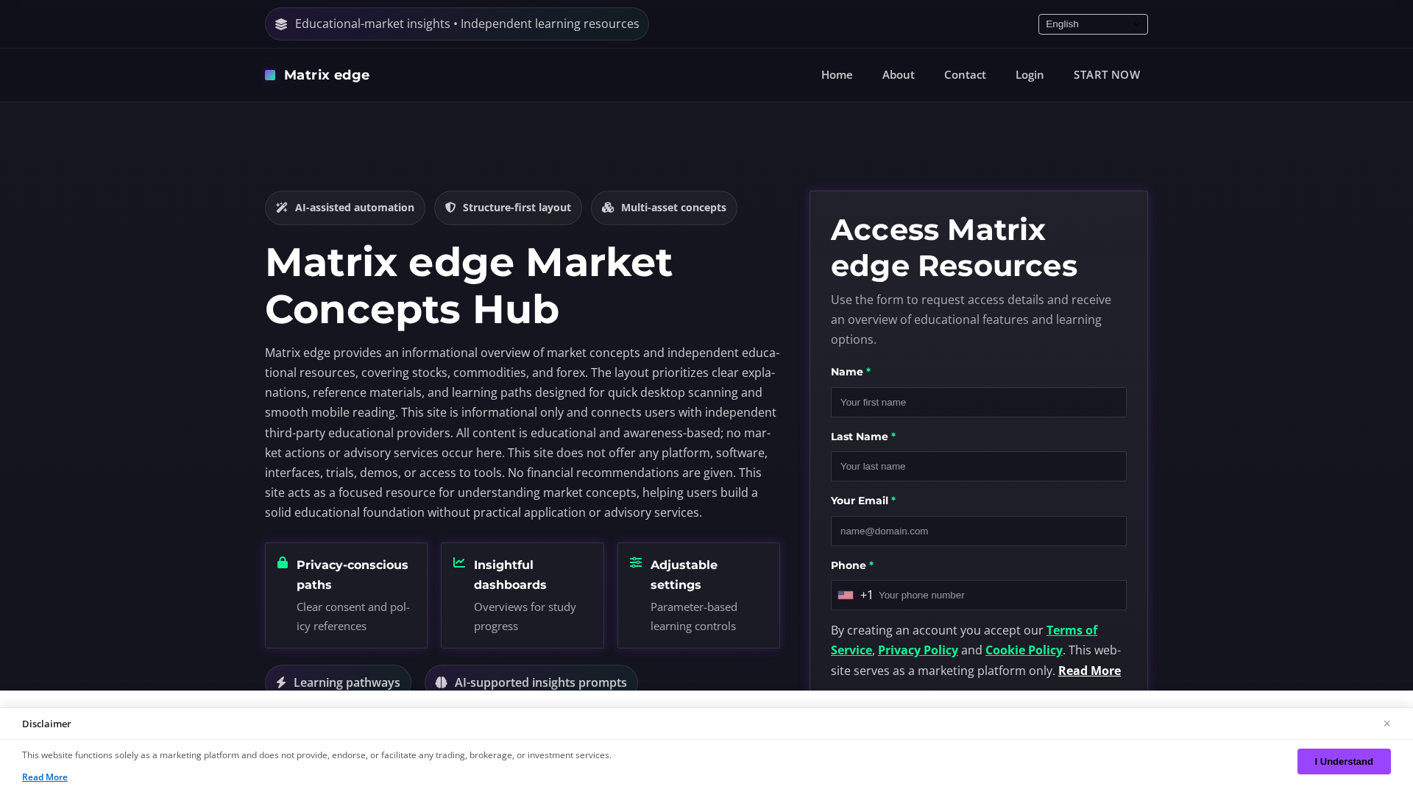The height and width of the screenshot is (795, 1413).
Task: Open the Cookie Policy link
Action: 1024,650
